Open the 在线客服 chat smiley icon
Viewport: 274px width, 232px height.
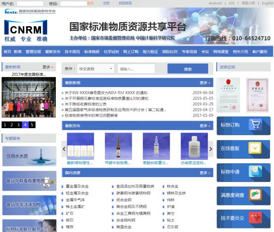point(255,148)
